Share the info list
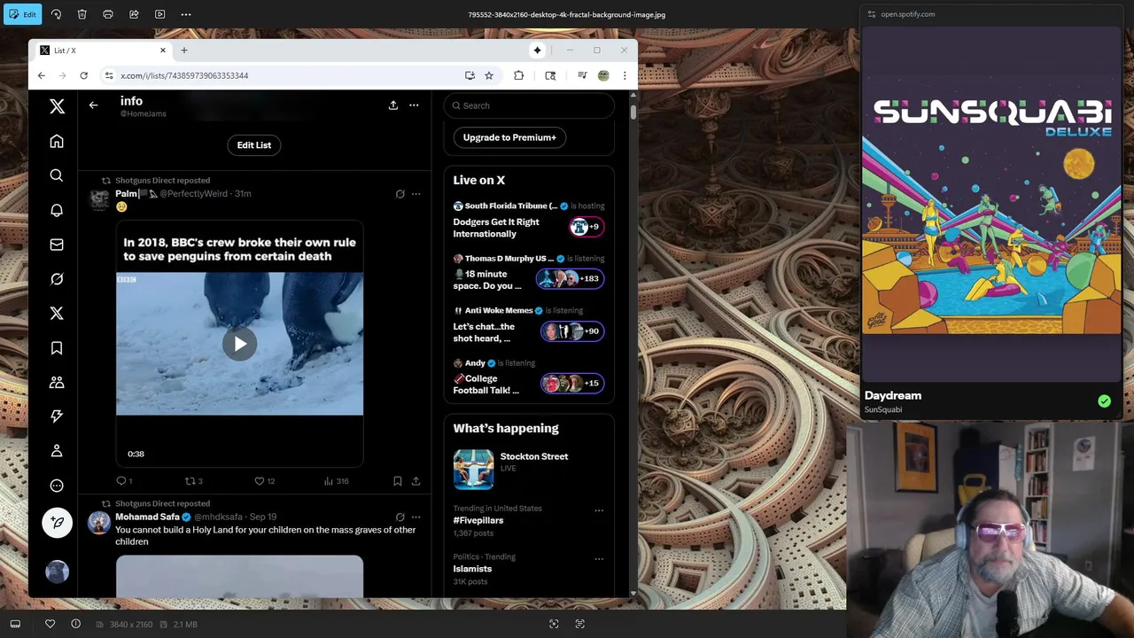This screenshot has height=638, width=1134. point(393,105)
